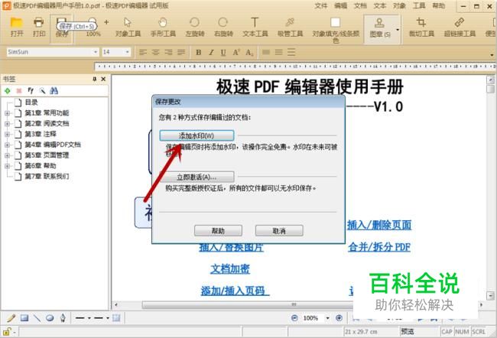
Task: Open 对象填充/线条颜色 color tool
Action: (x=336, y=29)
